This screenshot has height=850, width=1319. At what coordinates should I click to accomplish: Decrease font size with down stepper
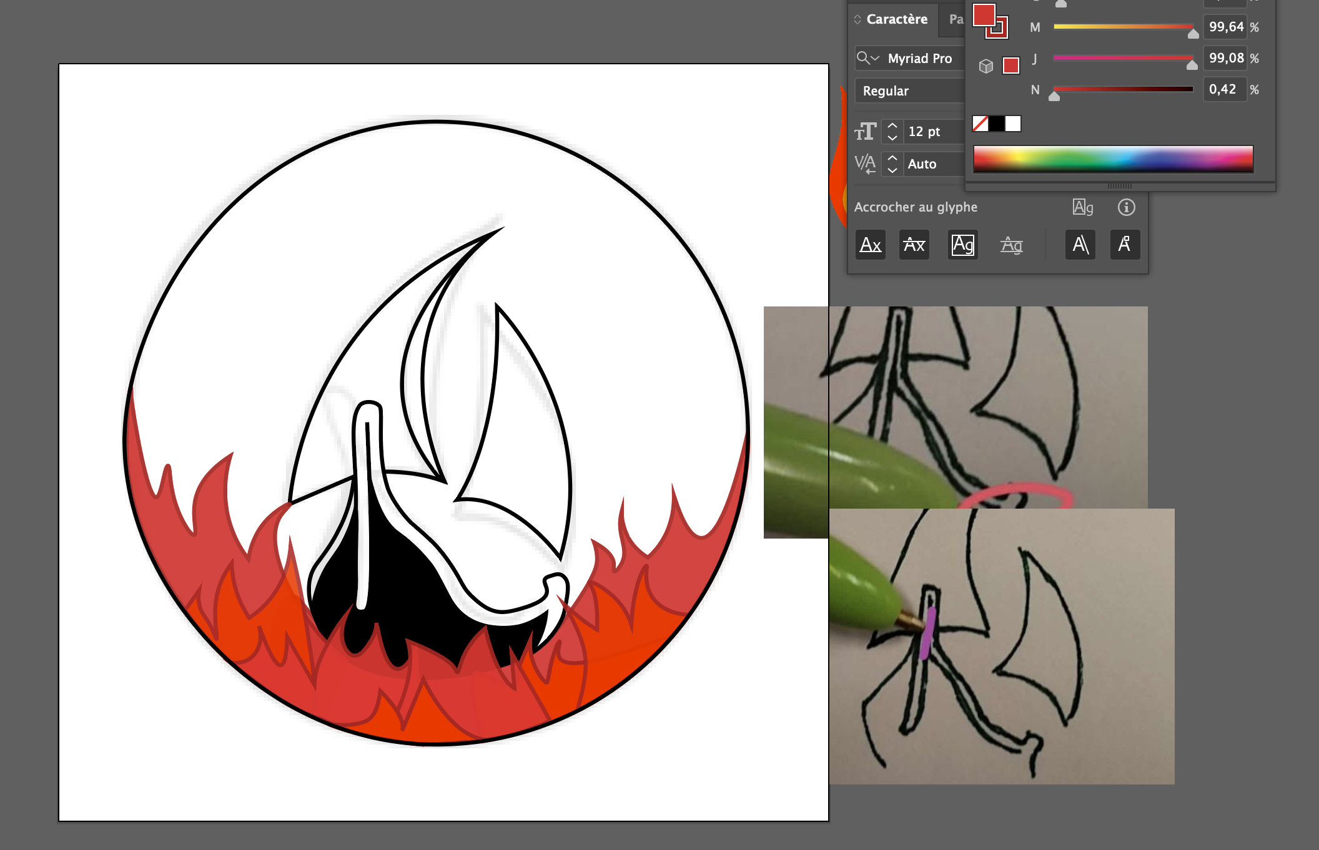[x=892, y=138]
